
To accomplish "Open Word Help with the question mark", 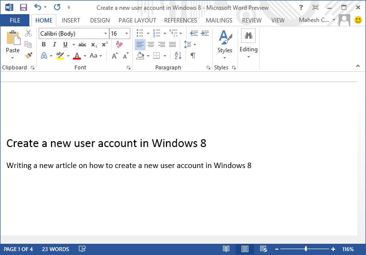I will 301,7.
